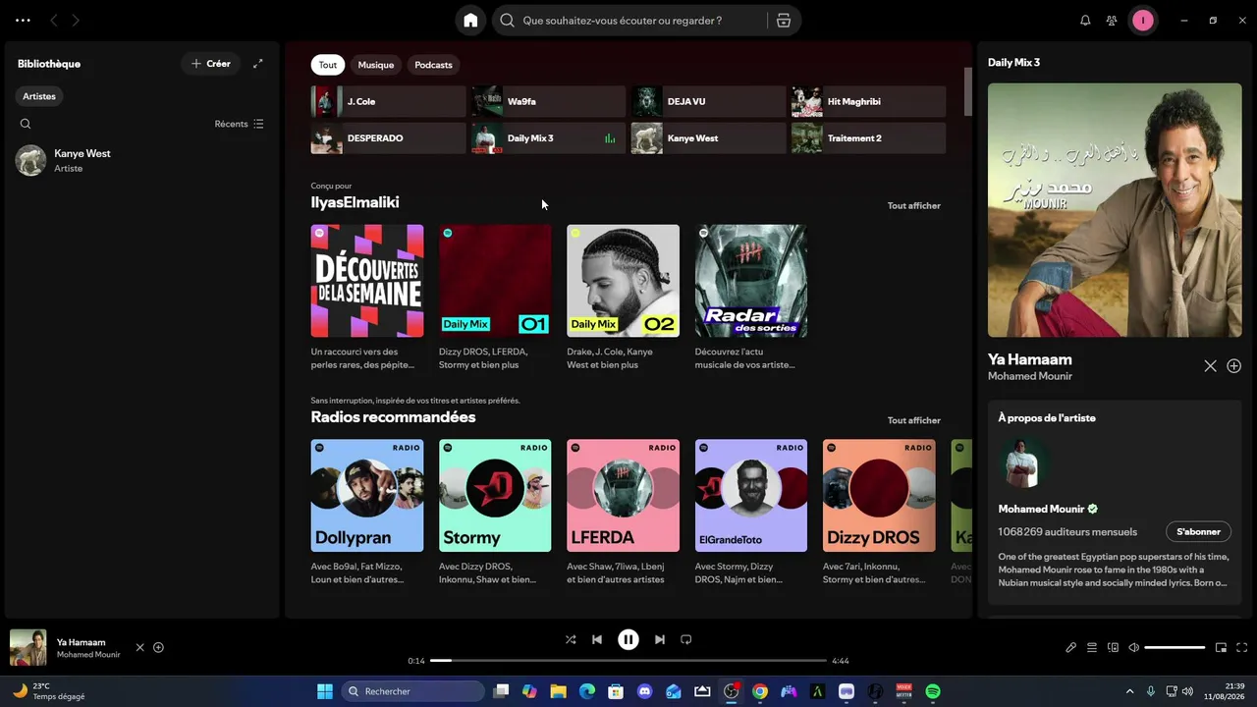Image resolution: width=1257 pixels, height=707 pixels.
Task: Skip to the next track
Action: coord(660,639)
